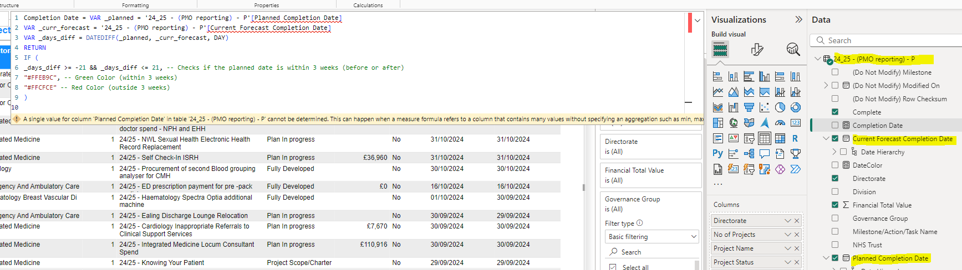Collapse the 24_25 PMO reporting table

point(817,59)
